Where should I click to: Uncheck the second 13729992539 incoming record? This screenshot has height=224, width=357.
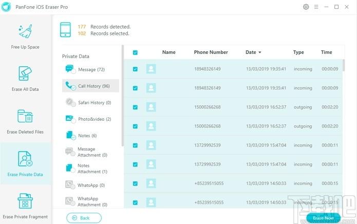coord(135,164)
